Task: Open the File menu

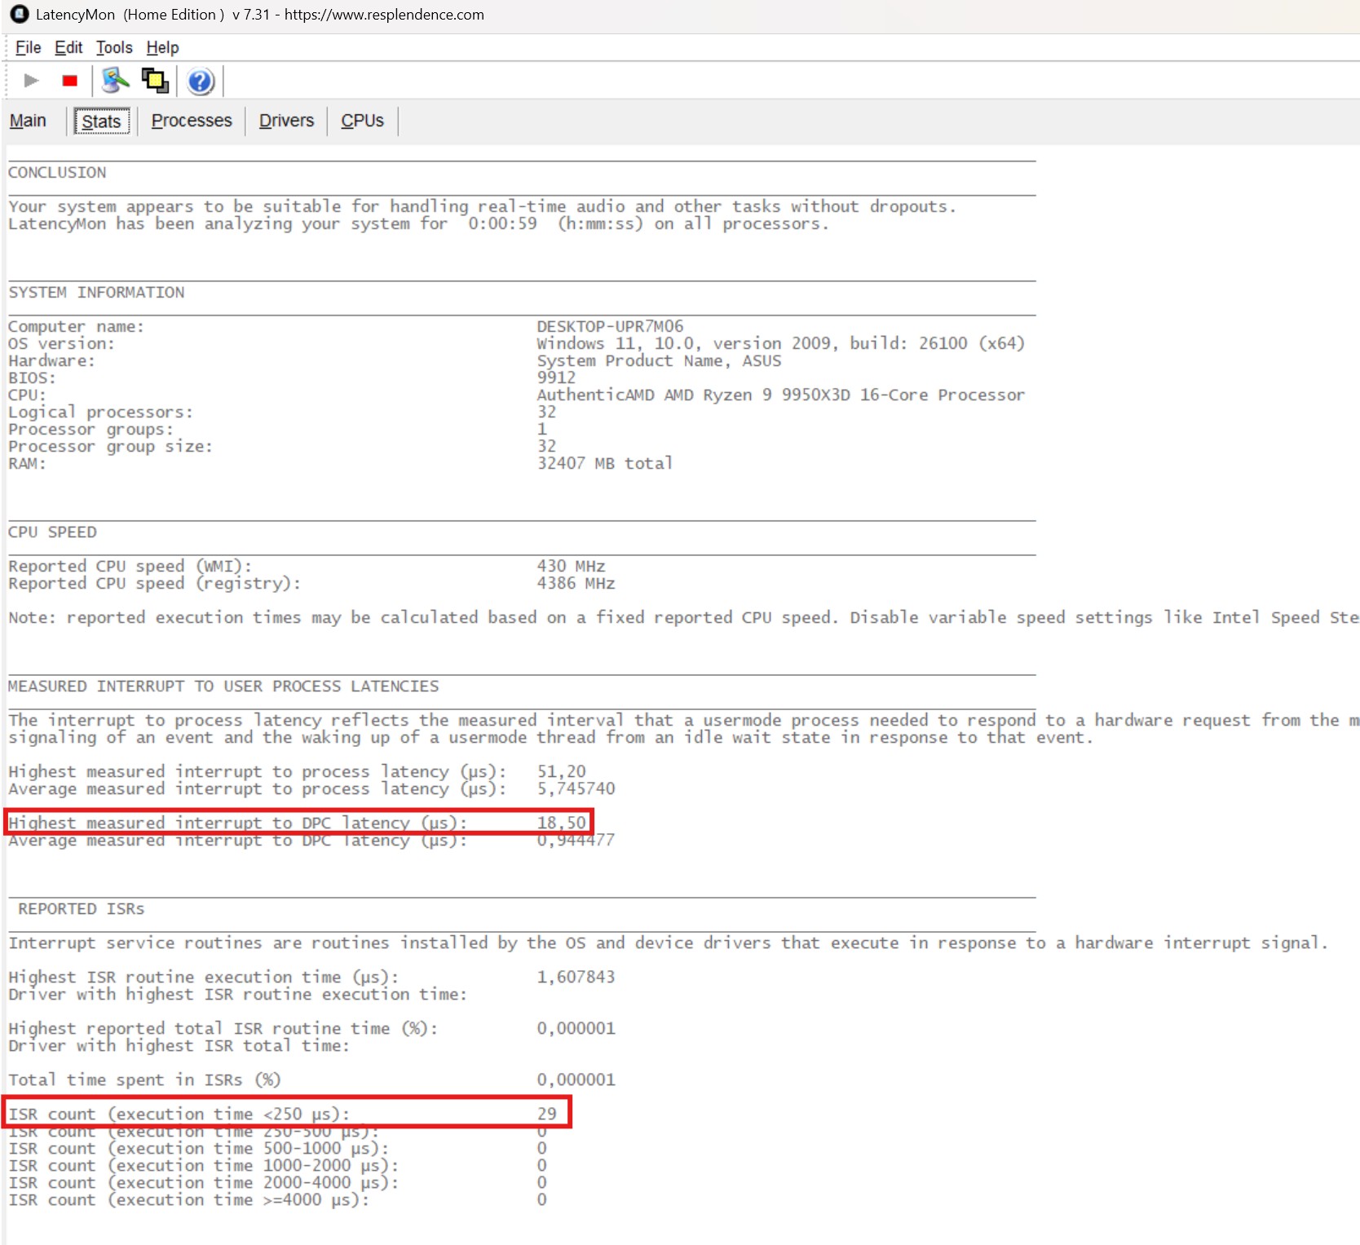Action: [28, 47]
